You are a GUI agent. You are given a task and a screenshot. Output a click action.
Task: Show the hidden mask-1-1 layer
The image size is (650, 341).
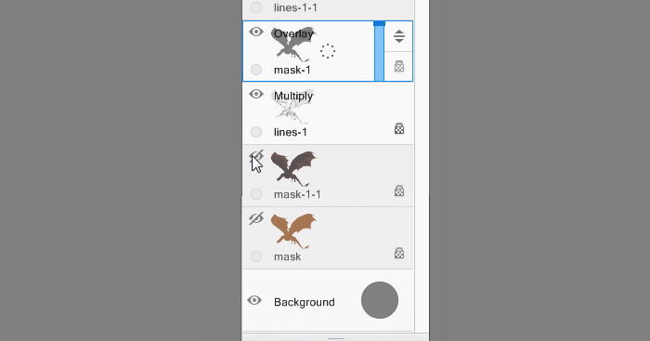pos(256,156)
